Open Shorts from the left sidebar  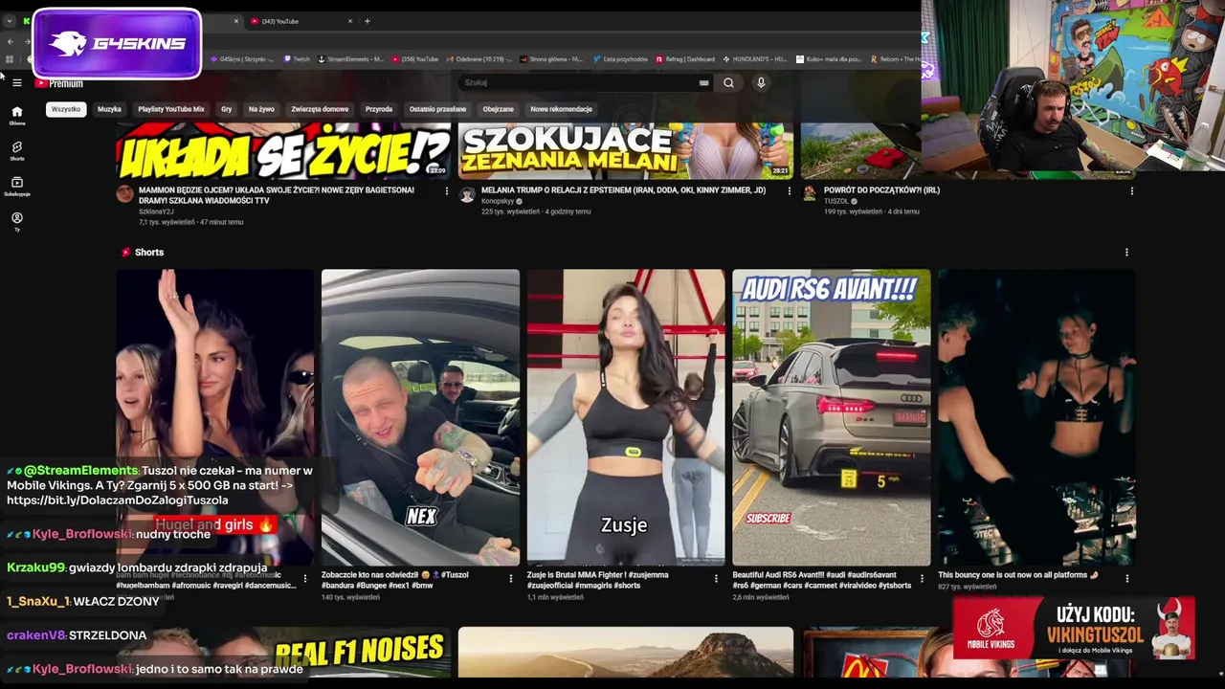17,151
